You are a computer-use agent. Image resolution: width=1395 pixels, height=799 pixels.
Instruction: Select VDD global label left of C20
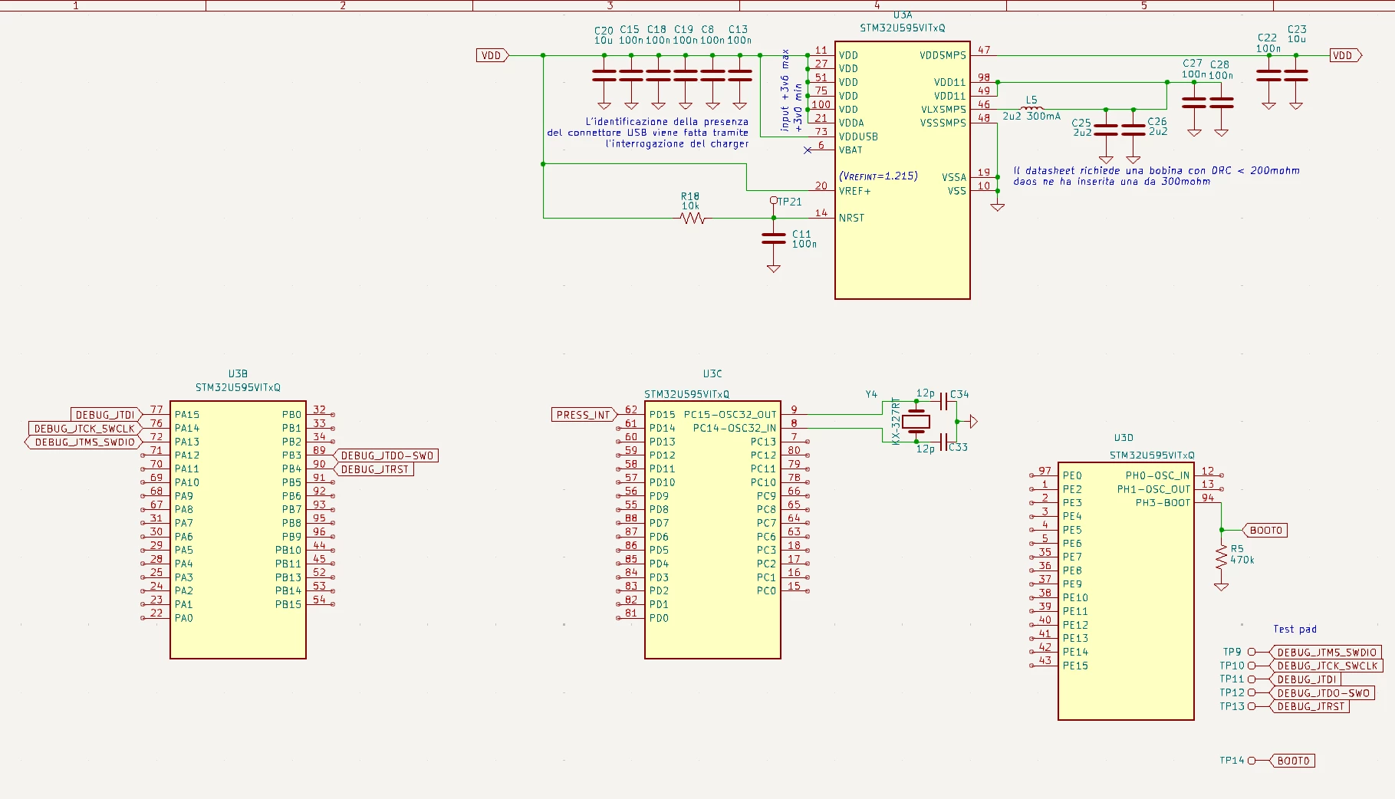[492, 55]
